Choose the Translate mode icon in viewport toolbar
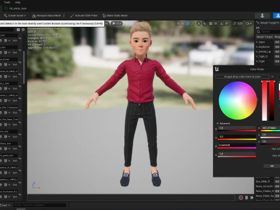 tap(183, 23)
